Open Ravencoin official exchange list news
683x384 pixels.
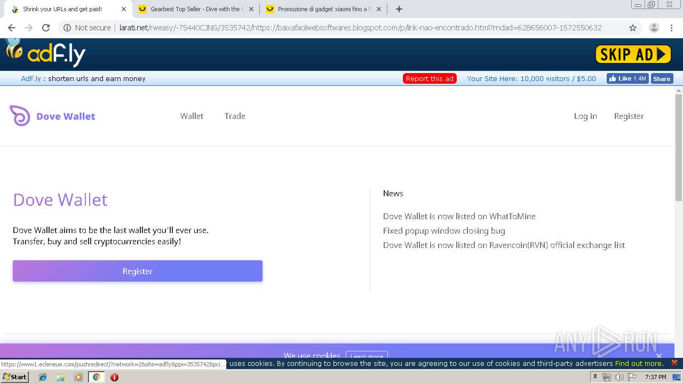coord(504,245)
